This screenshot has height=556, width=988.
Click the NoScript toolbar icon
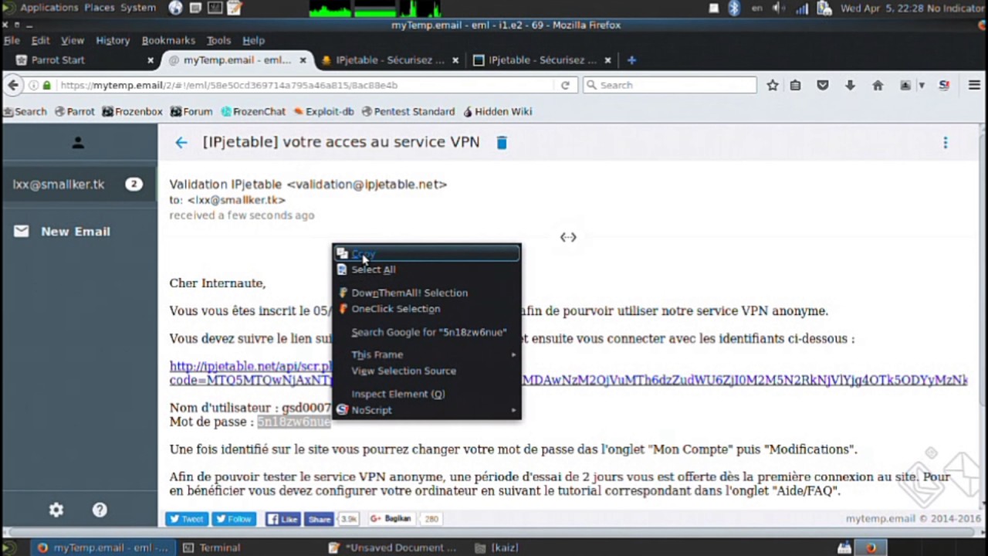tap(944, 85)
